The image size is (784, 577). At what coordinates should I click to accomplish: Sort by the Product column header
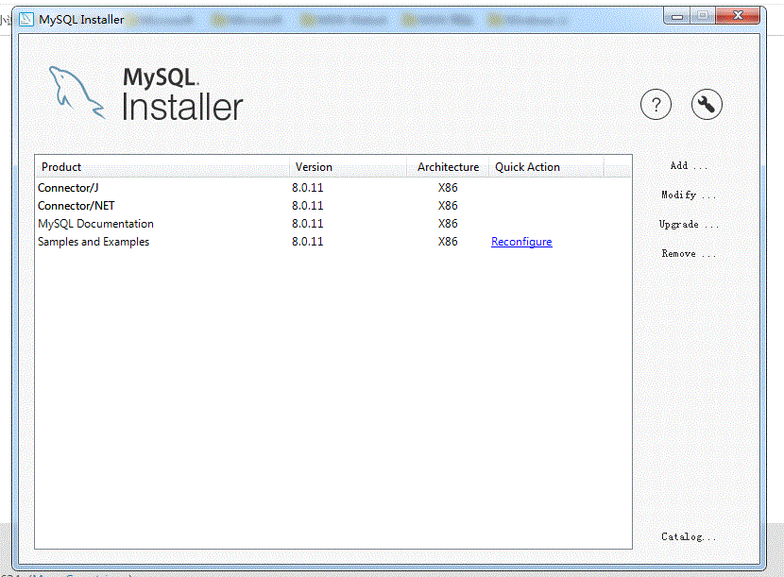162,166
